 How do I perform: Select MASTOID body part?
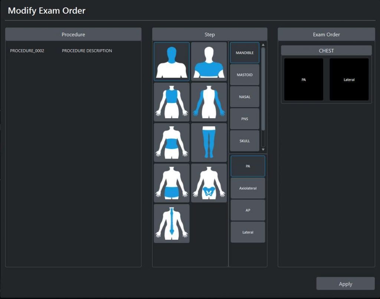pos(245,75)
